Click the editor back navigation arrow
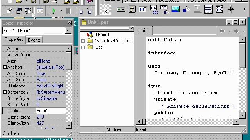 pos(222,31)
